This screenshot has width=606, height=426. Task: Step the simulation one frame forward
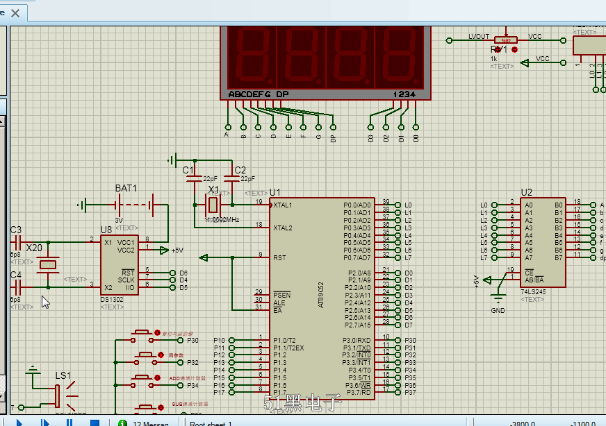44,423
